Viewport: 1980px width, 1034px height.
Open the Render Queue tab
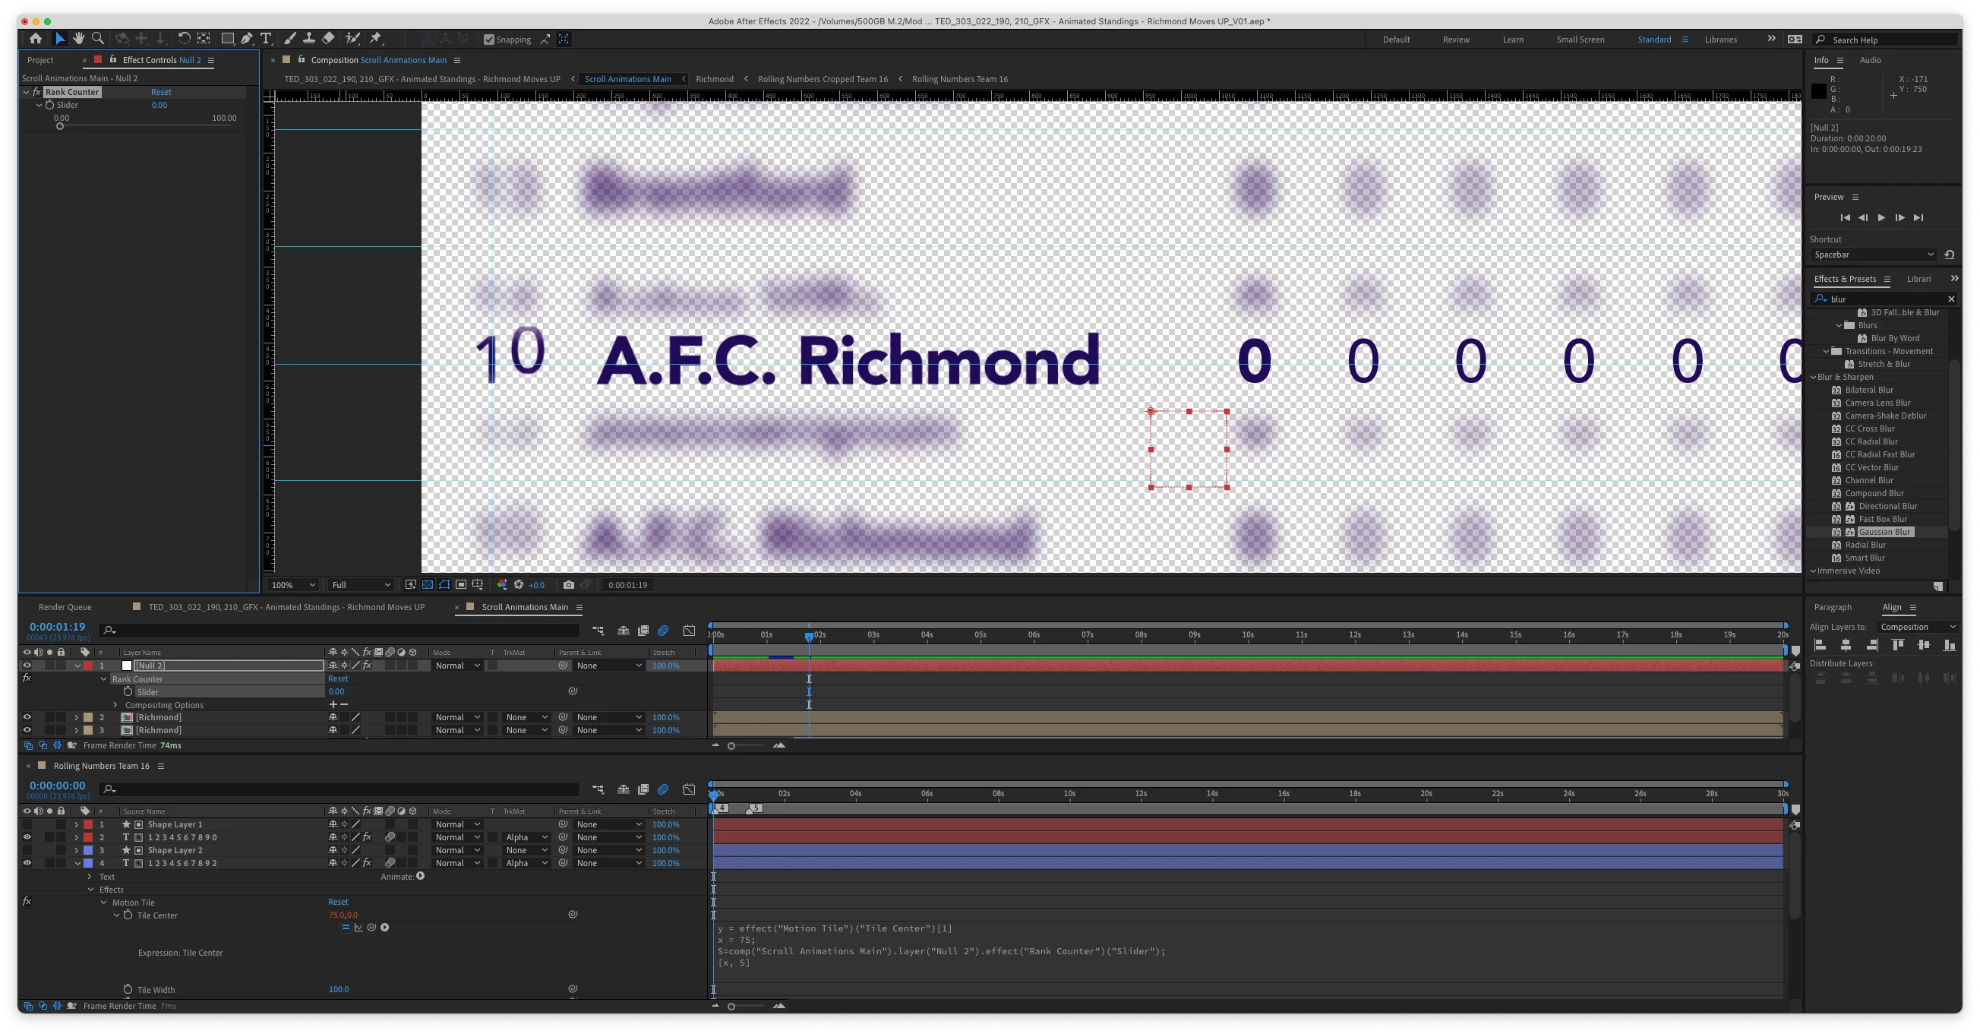[x=65, y=607]
